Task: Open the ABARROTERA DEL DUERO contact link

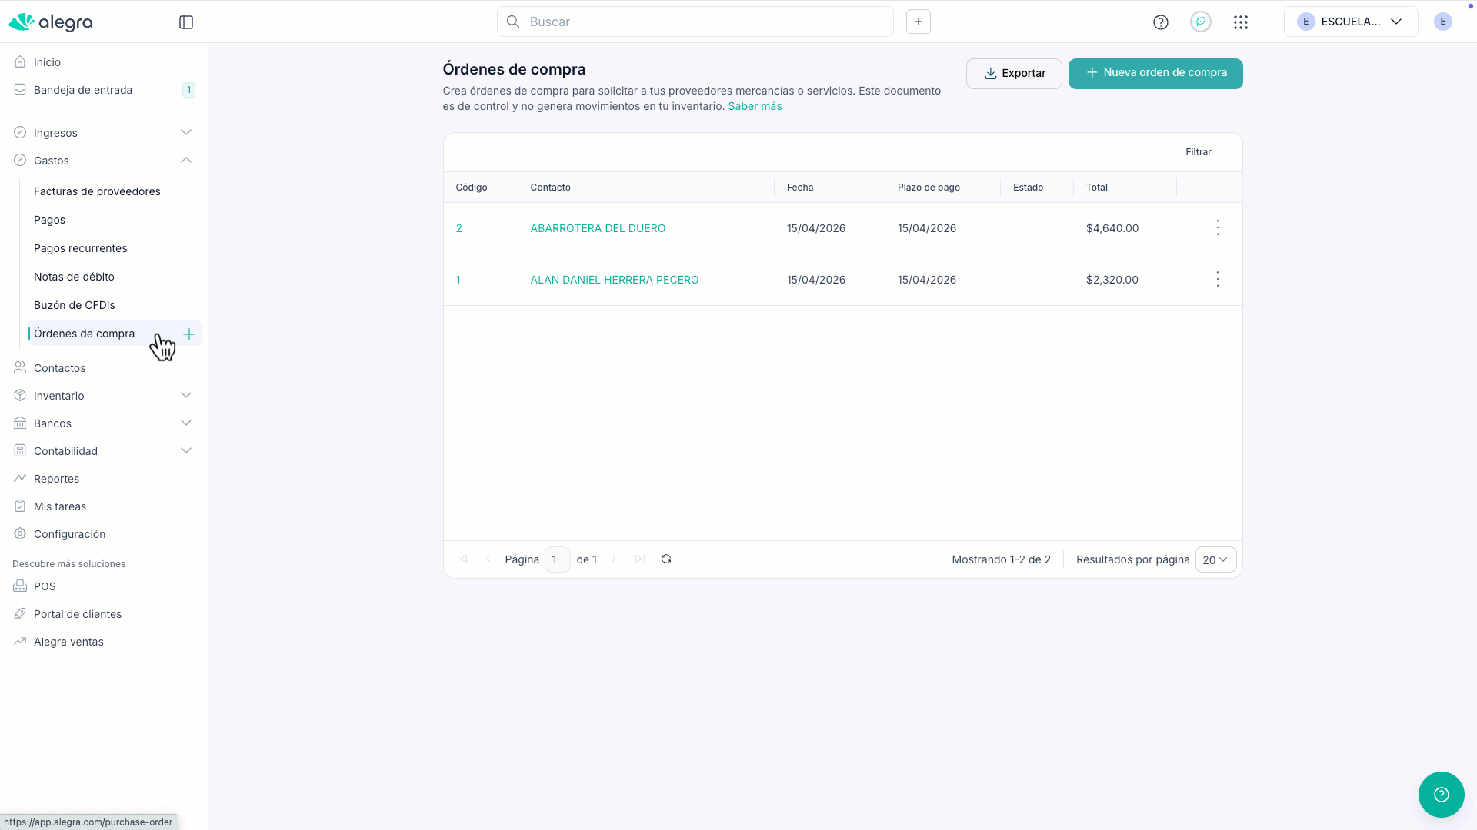Action: [x=598, y=227]
